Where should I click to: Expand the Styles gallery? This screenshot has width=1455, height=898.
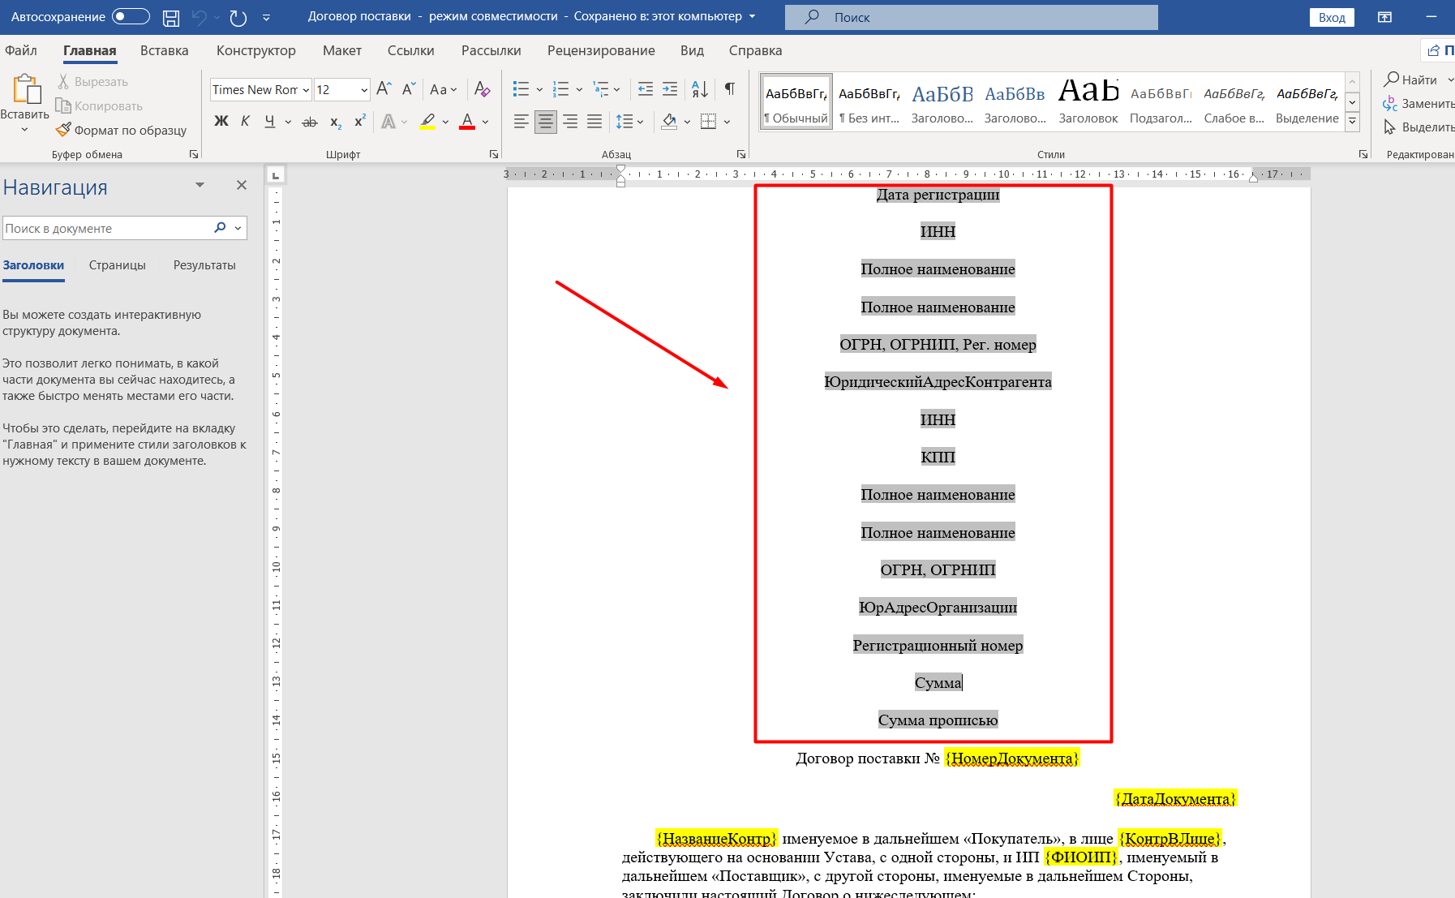coord(1352,122)
